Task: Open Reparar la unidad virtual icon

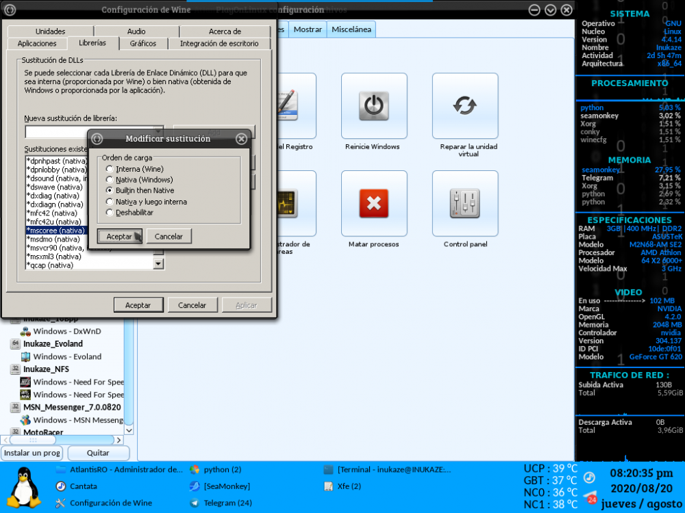Action: (x=465, y=106)
